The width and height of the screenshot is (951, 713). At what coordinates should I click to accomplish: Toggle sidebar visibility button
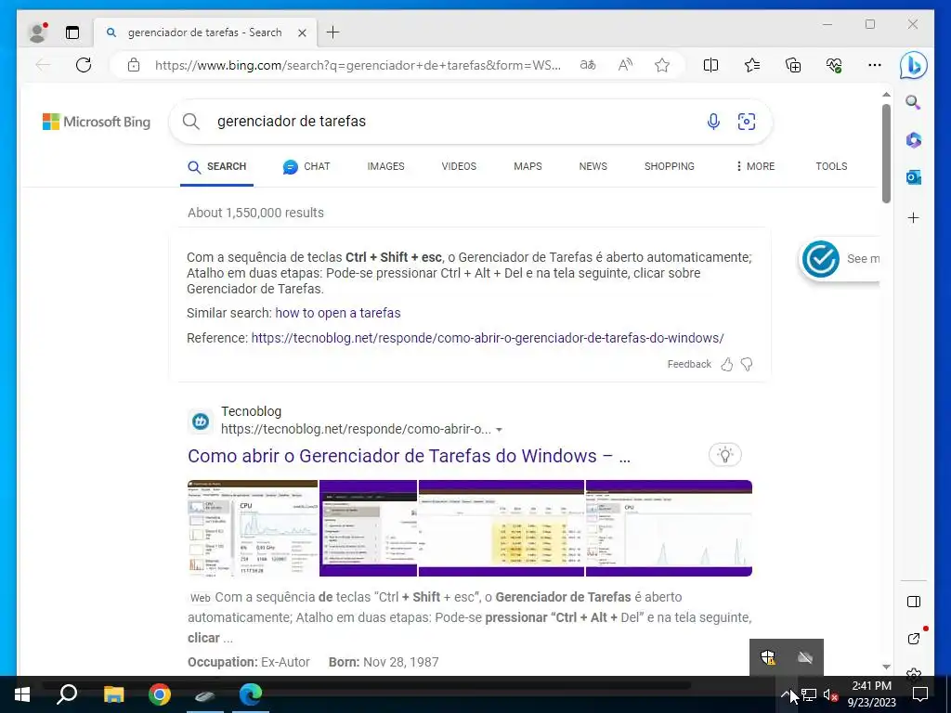(914, 602)
